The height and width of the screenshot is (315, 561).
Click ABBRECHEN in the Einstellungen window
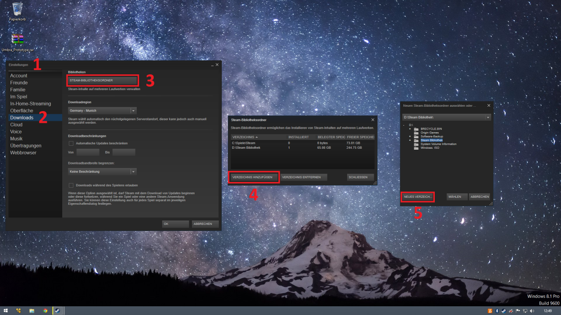[x=205, y=224]
